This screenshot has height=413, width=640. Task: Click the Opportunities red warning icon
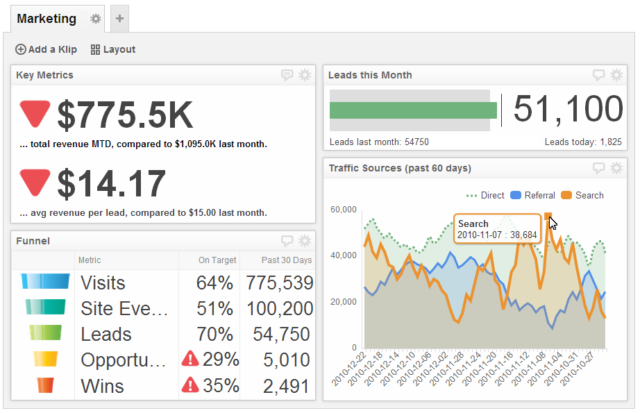click(x=190, y=359)
